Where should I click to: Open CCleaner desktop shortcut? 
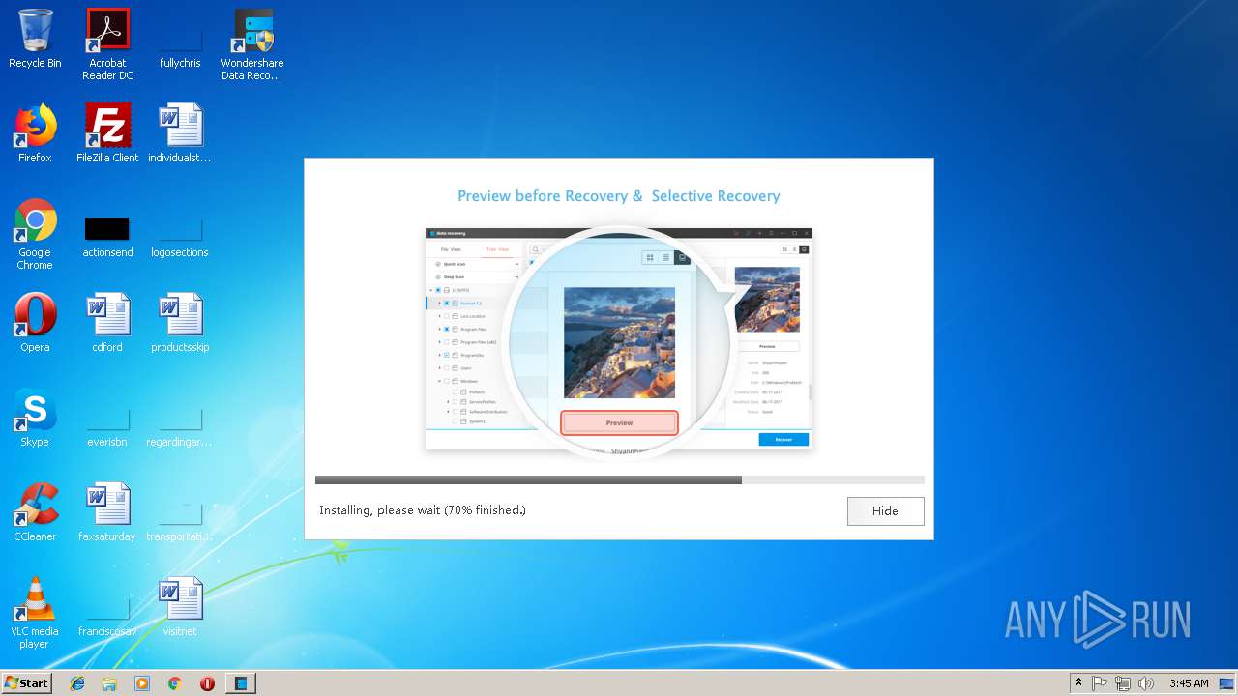pyautogui.click(x=35, y=512)
